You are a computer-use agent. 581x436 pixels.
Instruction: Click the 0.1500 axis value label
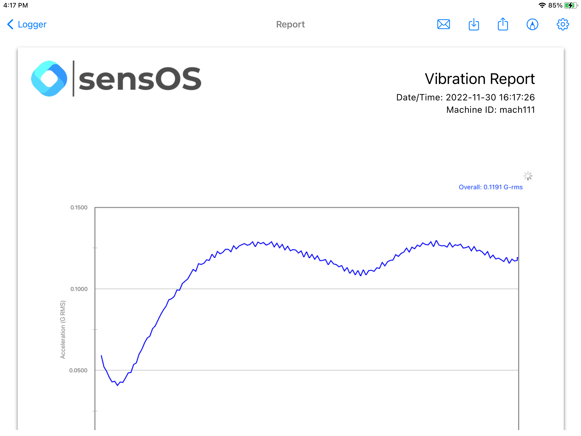click(79, 208)
